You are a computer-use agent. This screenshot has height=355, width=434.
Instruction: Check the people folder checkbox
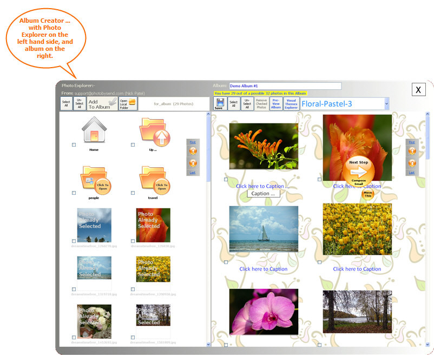(74, 193)
